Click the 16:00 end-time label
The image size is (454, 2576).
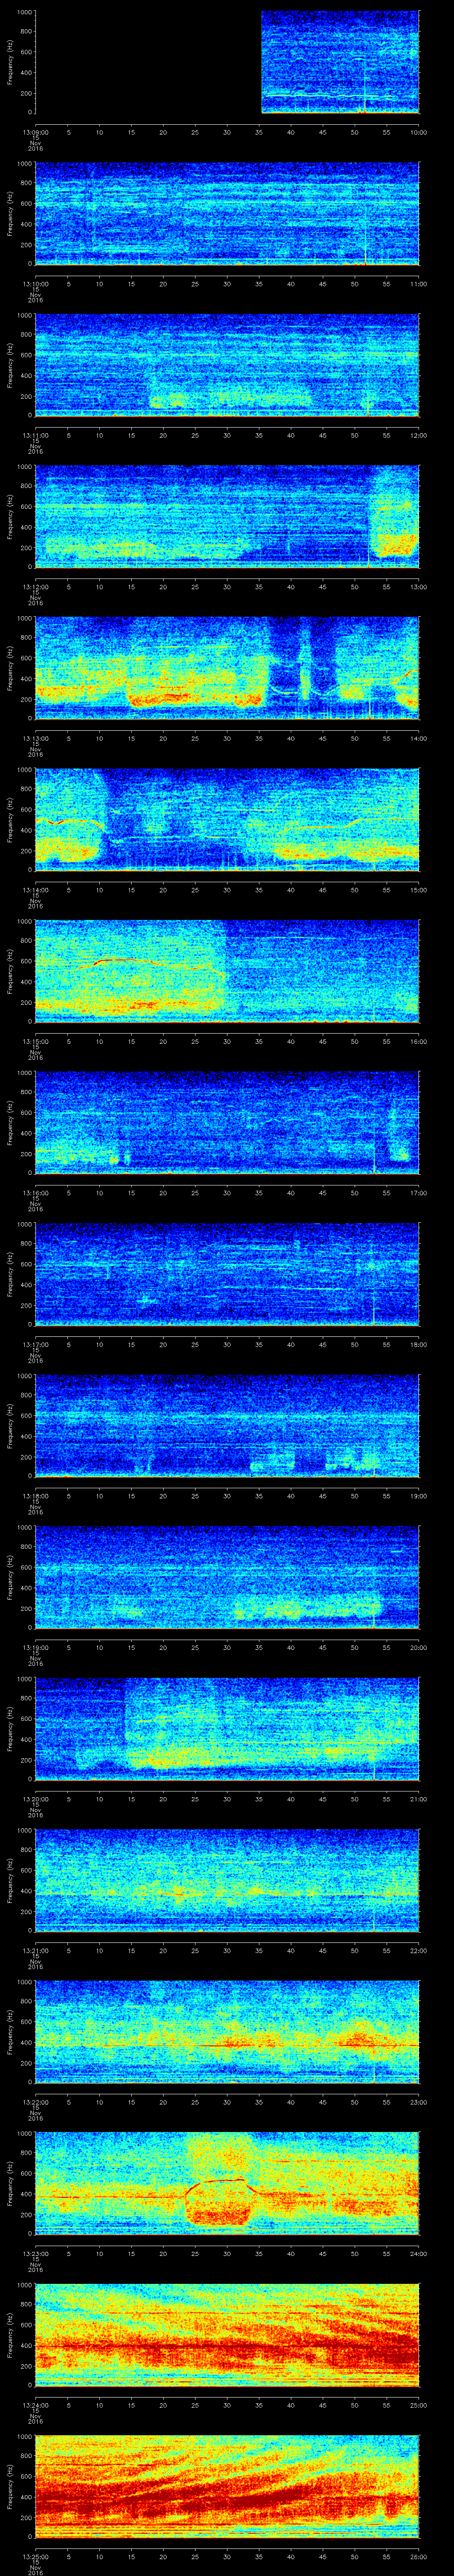click(x=418, y=1041)
